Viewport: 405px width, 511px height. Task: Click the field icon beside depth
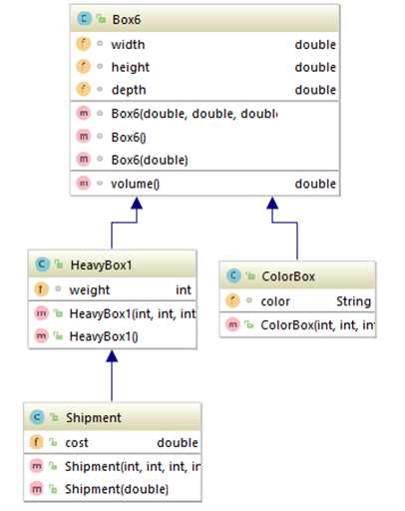(x=83, y=89)
